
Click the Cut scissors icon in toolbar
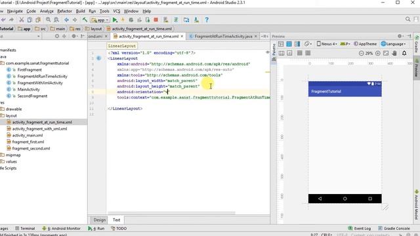tap(21, 20)
